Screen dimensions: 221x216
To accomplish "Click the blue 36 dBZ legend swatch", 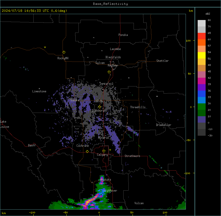I will pyautogui.click(x=202, y=94).
